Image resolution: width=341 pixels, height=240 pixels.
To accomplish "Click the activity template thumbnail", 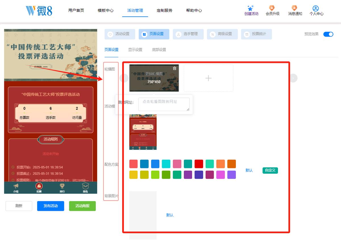I will tap(143, 132).
